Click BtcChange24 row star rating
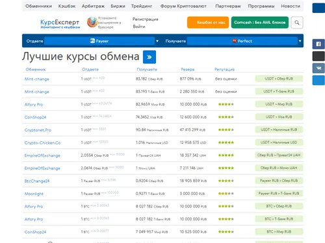Viewport: 325px width, 243px height. (226, 181)
